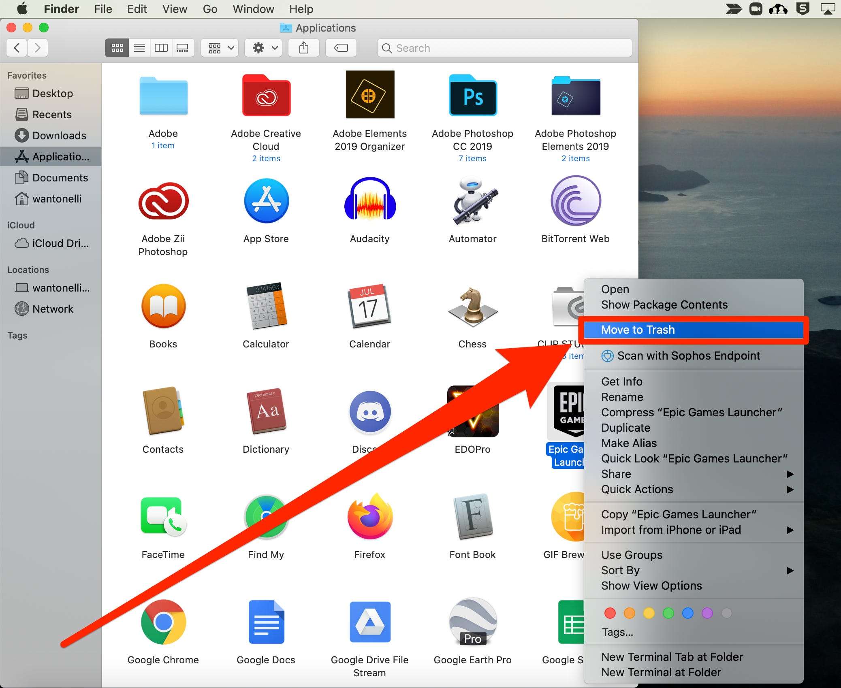This screenshot has width=841, height=688.
Task: Select the BitTorrent Web icon
Action: tap(576, 200)
